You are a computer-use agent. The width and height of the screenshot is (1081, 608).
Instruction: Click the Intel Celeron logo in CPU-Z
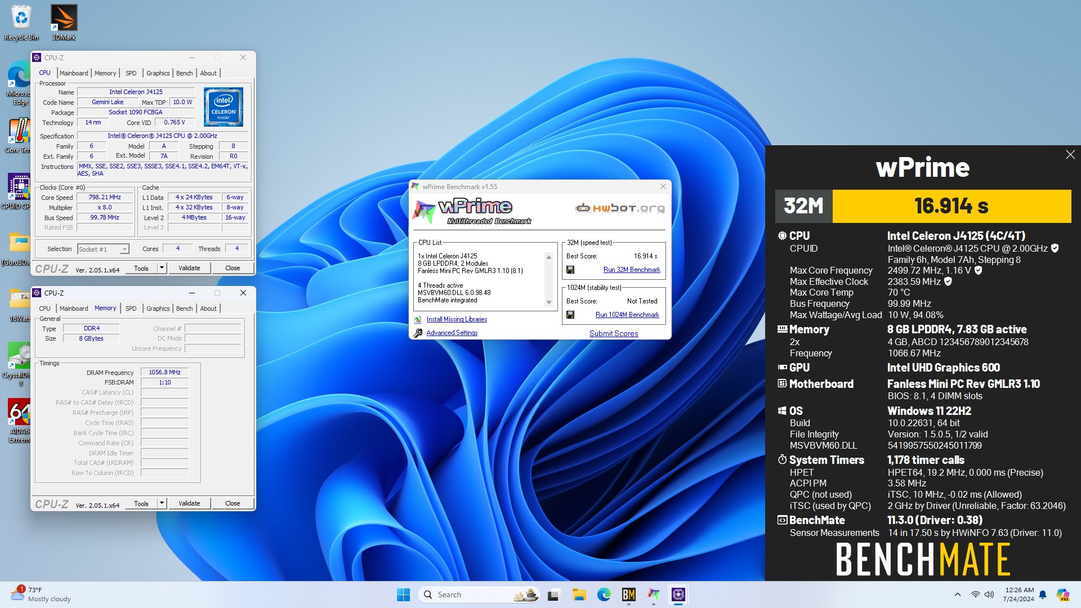(224, 106)
